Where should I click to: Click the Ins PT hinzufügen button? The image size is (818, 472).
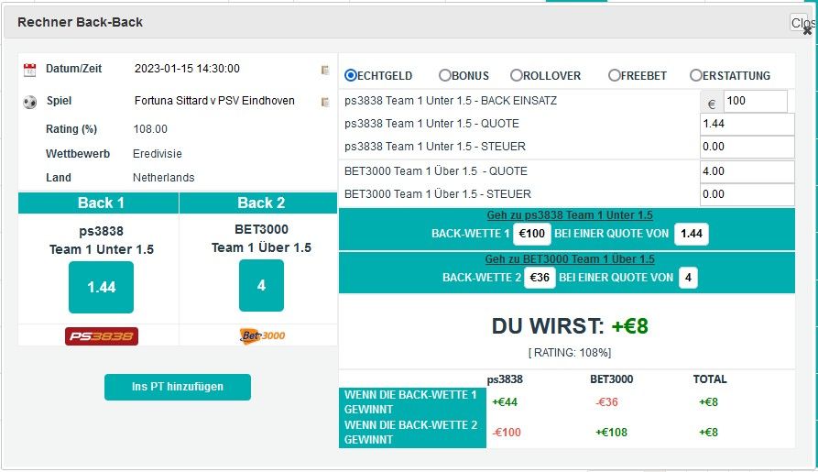click(178, 387)
